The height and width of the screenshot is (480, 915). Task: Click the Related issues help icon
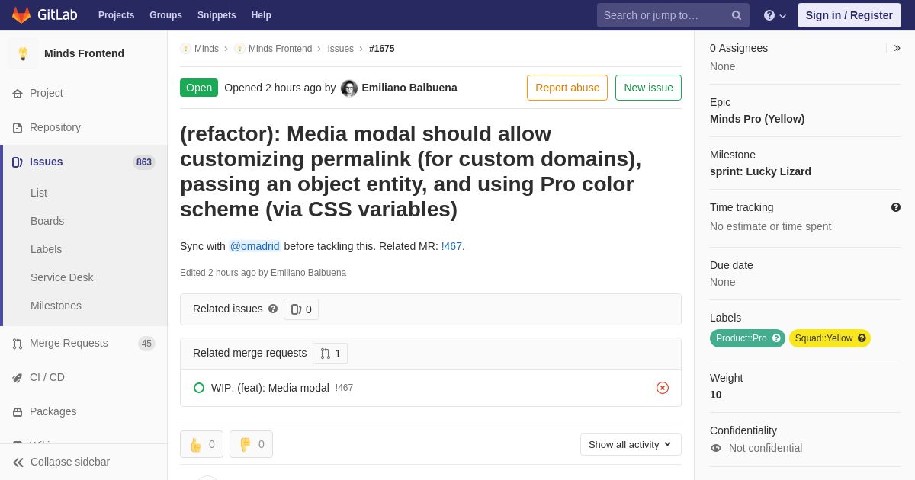click(273, 309)
